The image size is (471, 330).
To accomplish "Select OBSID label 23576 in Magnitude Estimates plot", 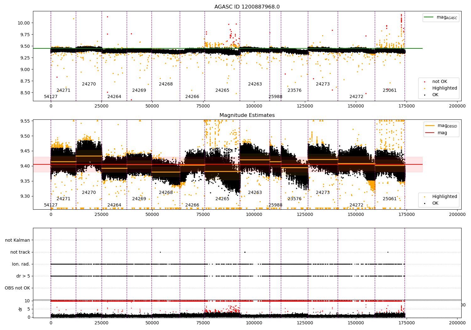I will 295,199.
